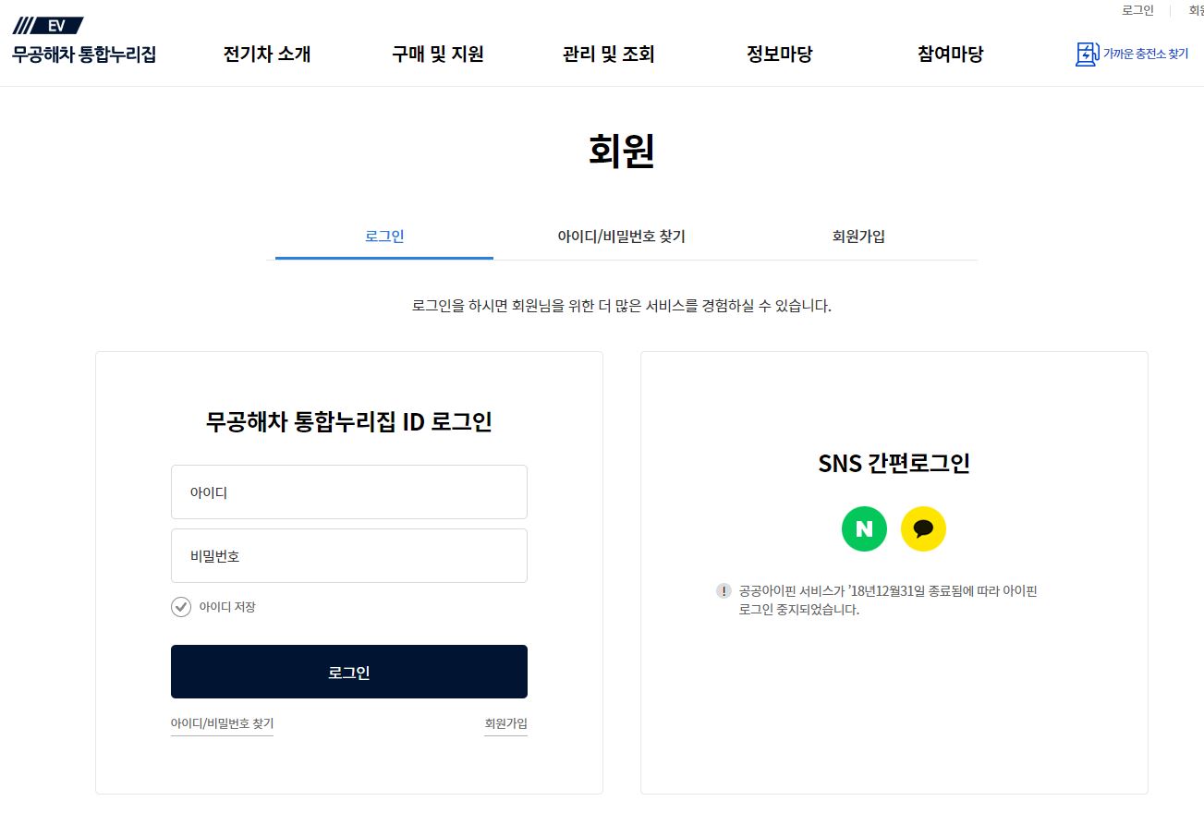Click the 회원가입 link beneath the login form
This screenshot has height=813, width=1204.
[x=505, y=723]
